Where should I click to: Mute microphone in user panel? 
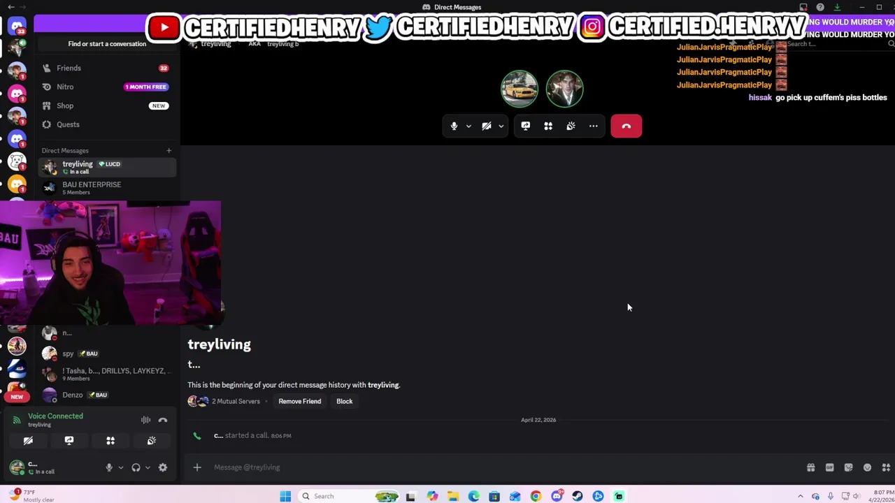109,467
